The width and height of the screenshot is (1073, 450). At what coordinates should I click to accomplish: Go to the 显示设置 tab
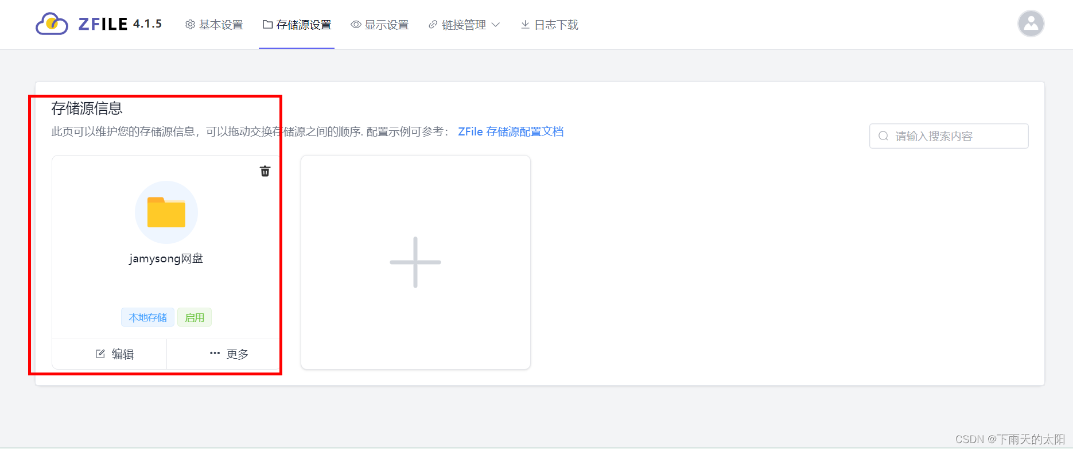[380, 25]
